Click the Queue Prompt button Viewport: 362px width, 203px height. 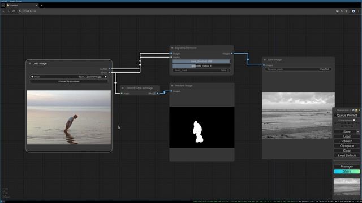point(347,115)
